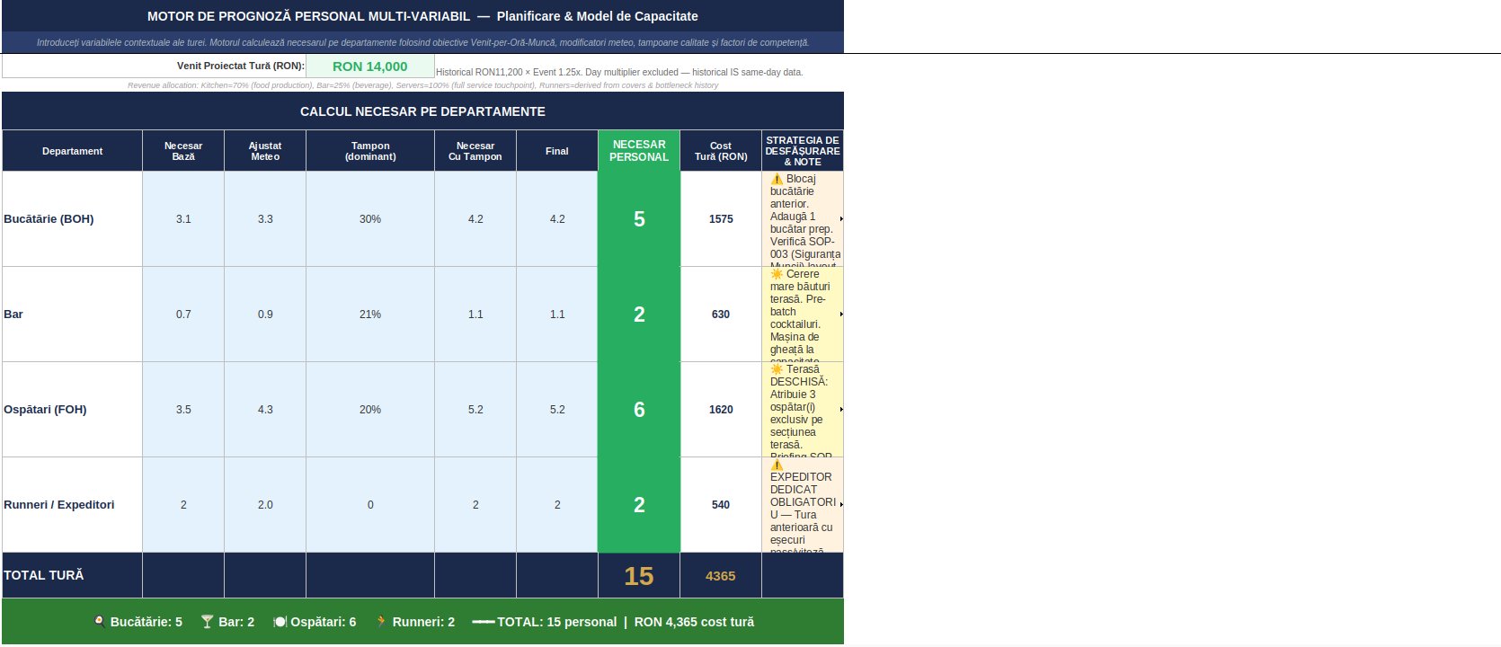Click the Tampon (dominant) column header
Image resolution: width=1501 pixels, height=647 pixels.
pos(370,151)
